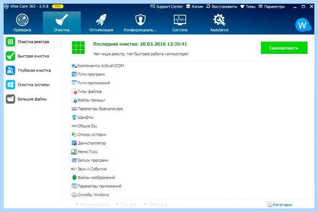
Task: Click the Список истории icon
Action: point(74,135)
